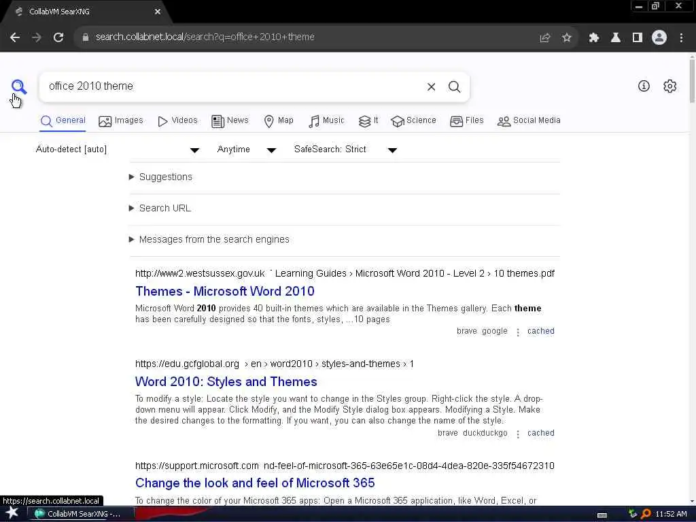
Task: Share this page icon in address bar
Action: 544,38
